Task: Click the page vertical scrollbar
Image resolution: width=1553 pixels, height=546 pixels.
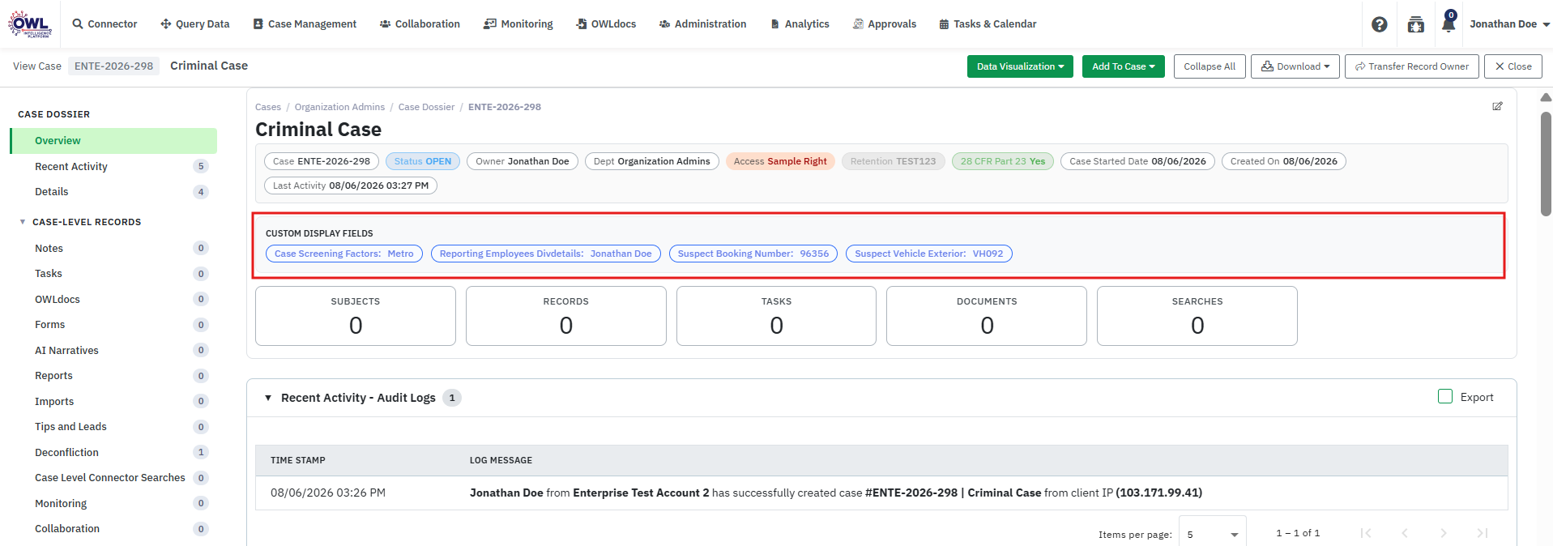Action: click(1546, 162)
